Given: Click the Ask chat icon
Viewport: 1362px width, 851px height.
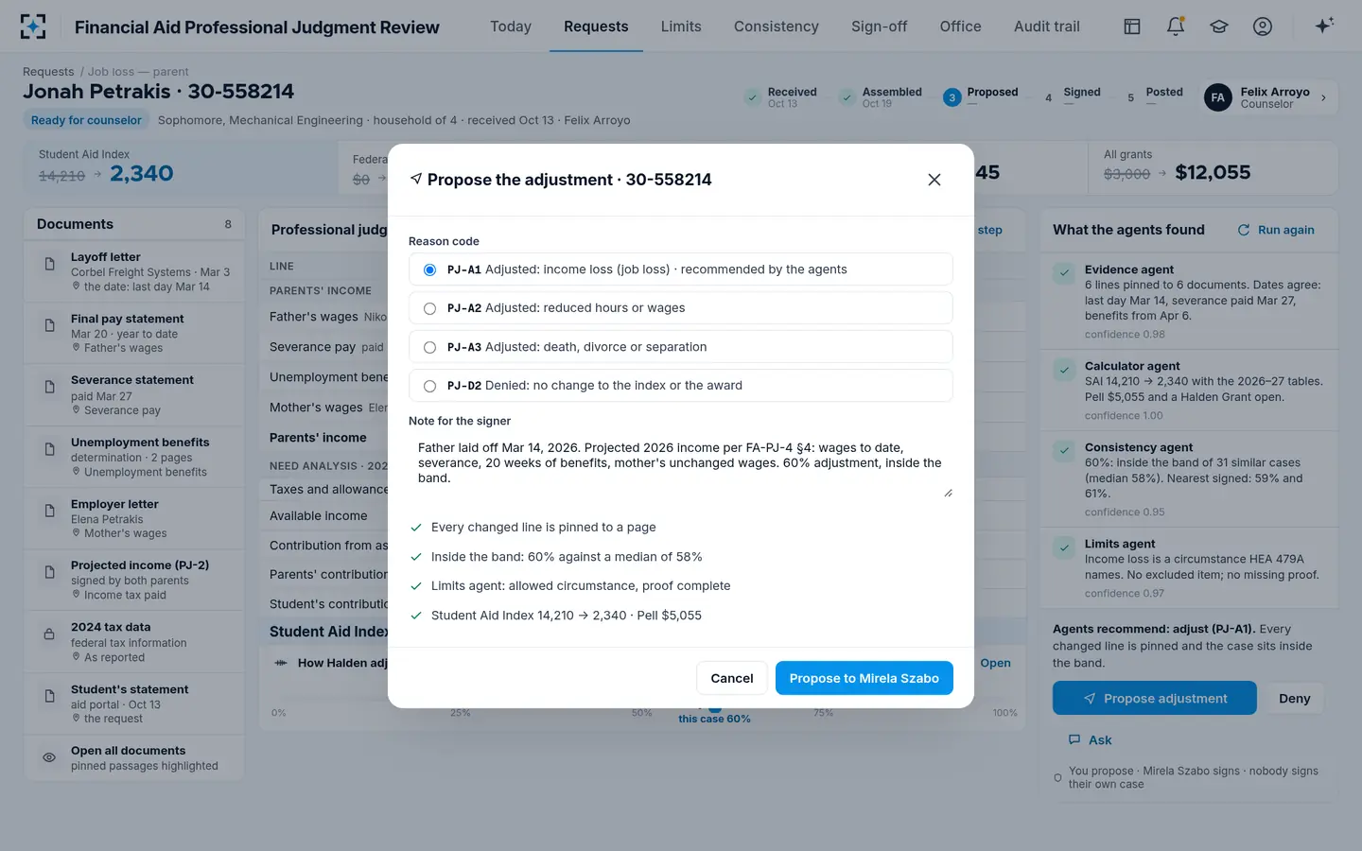Looking at the screenshot, I should pyautogui.click(x=1074, y=740).
